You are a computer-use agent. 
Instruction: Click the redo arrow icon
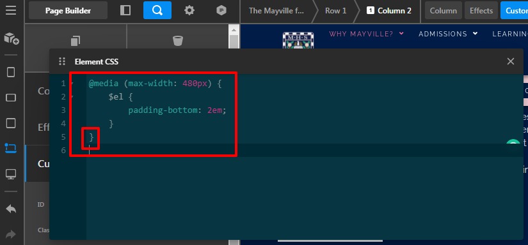point(11,234)
